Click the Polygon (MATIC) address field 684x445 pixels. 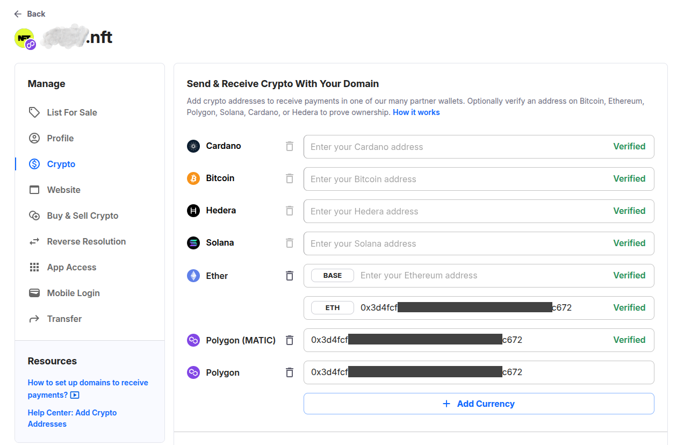[x=479, y=340]
